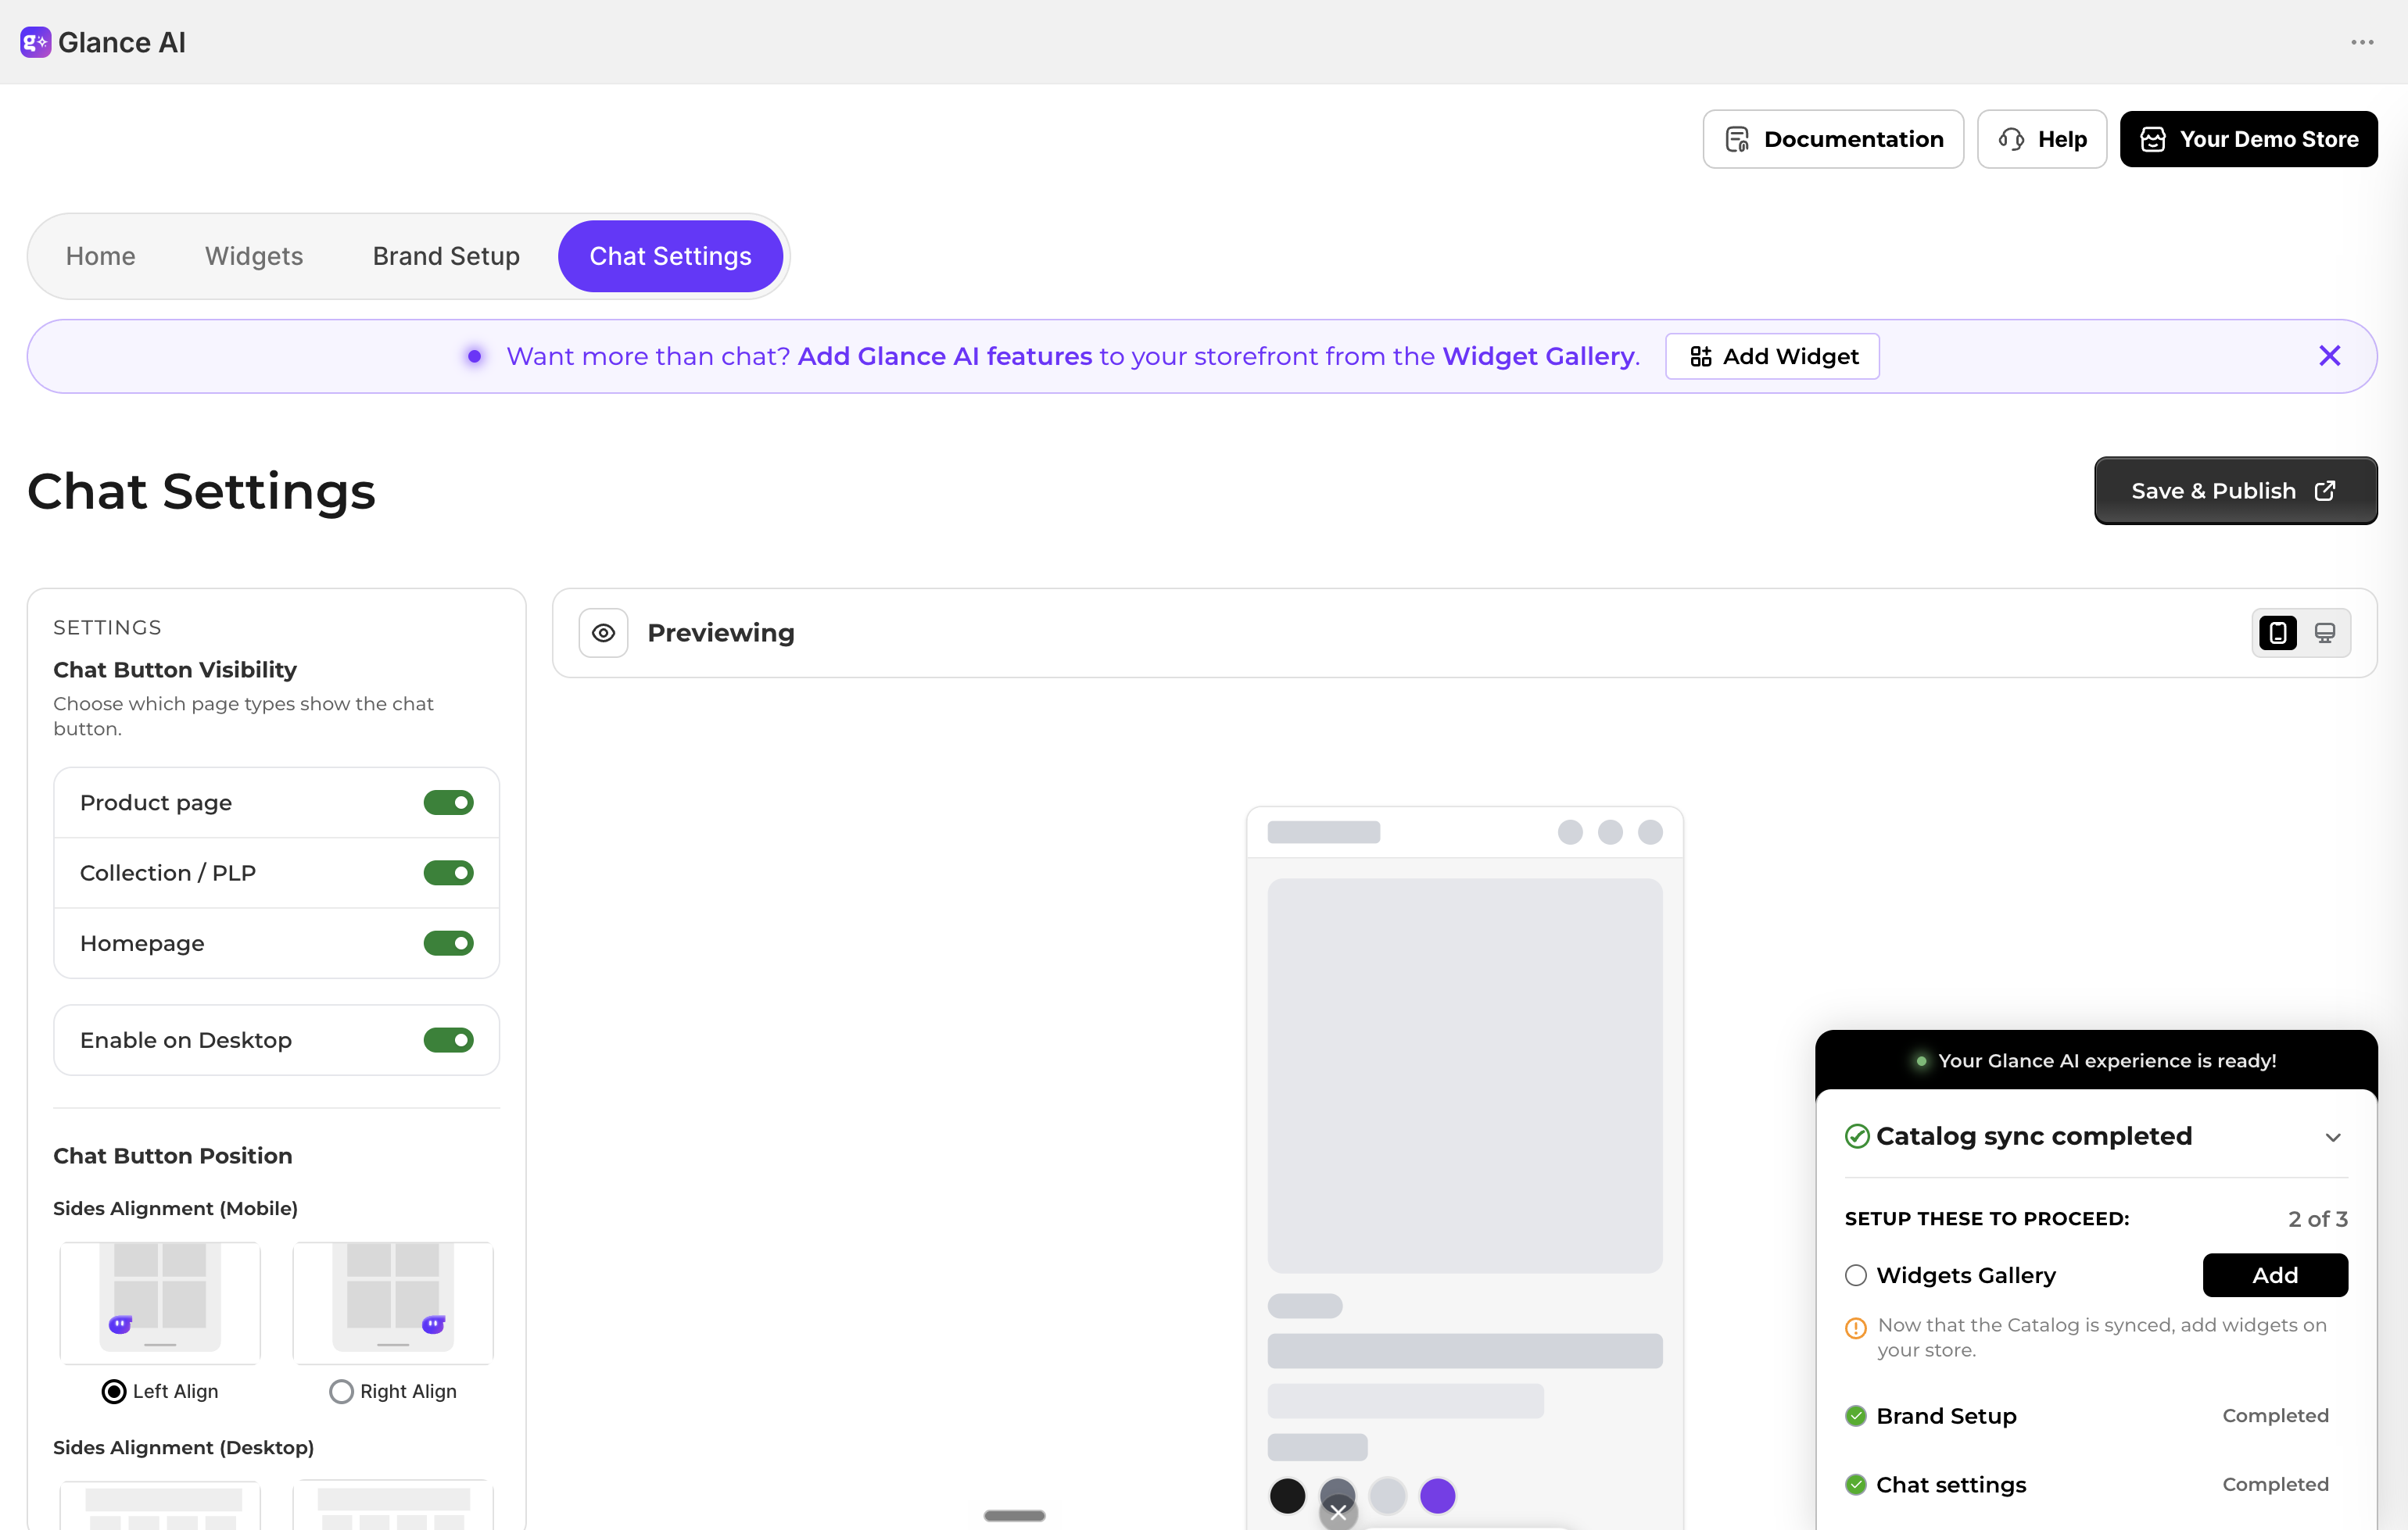
Task: Select the Widgets Gallery setup circle
Action: [1856, 1275]
